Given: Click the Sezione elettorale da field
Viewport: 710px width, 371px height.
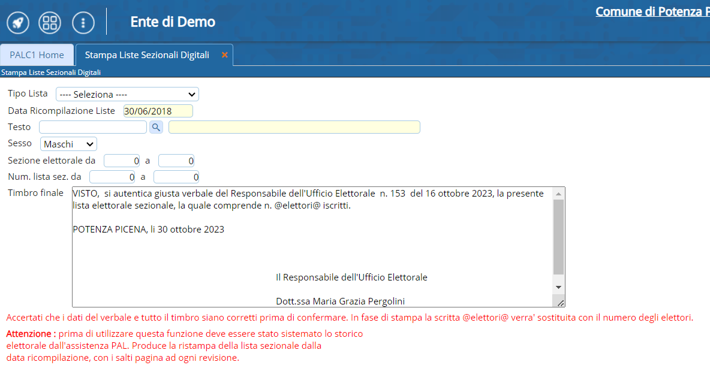Looking at the screenshot, I should pyautogui.click(x=122, y=161).
